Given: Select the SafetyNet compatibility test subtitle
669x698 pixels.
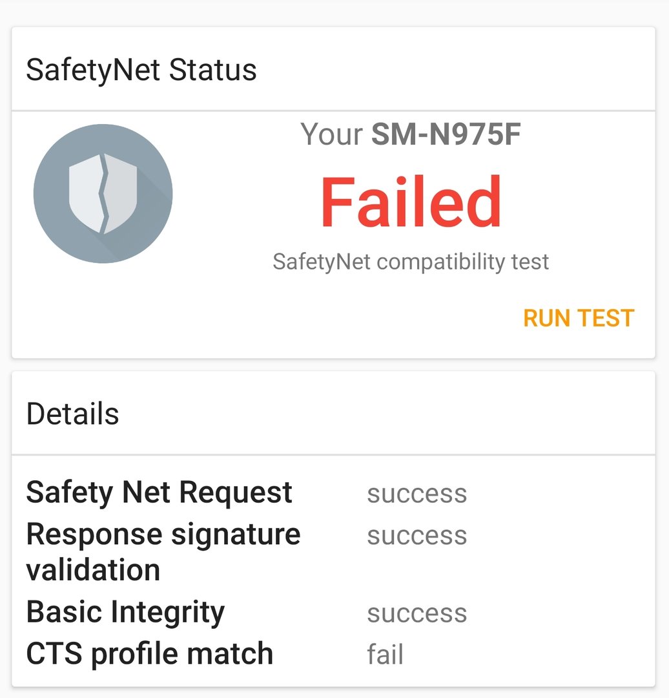Looking at the screenshot, I should click(411, 262).
